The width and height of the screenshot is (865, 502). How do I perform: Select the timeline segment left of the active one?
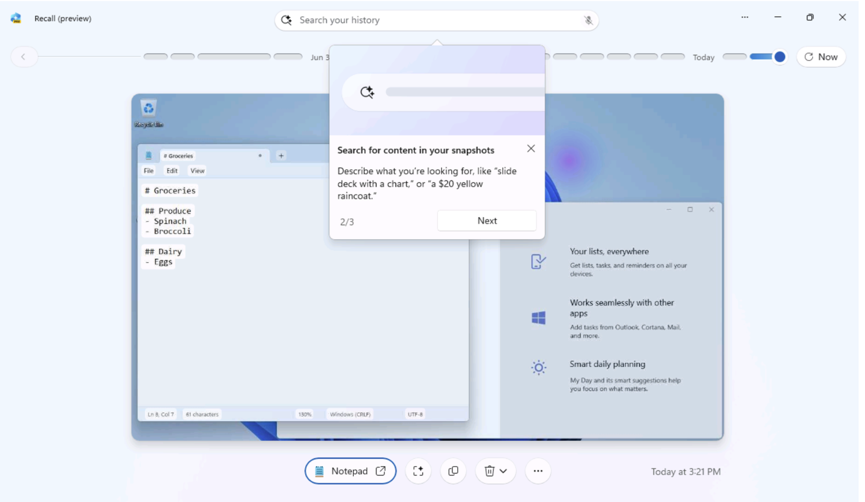[734, 57]
